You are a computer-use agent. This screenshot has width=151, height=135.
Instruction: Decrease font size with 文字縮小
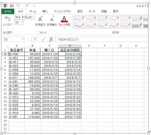[52, 21]
